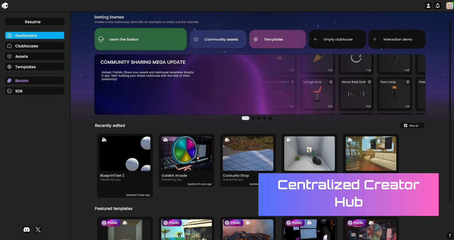The height and width of the screenshot is (240, 454).
Task: Click Learn the basics
Action: coord(141,39)
